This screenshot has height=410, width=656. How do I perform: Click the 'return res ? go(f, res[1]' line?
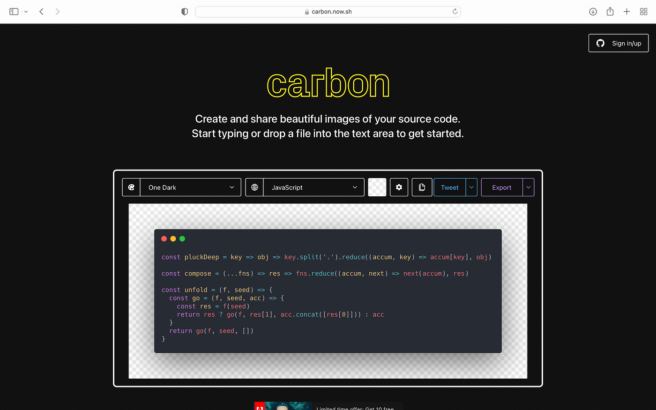(280, 314)
